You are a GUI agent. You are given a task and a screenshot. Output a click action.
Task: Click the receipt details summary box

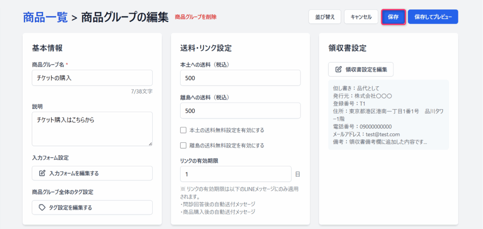coord(388,114)
